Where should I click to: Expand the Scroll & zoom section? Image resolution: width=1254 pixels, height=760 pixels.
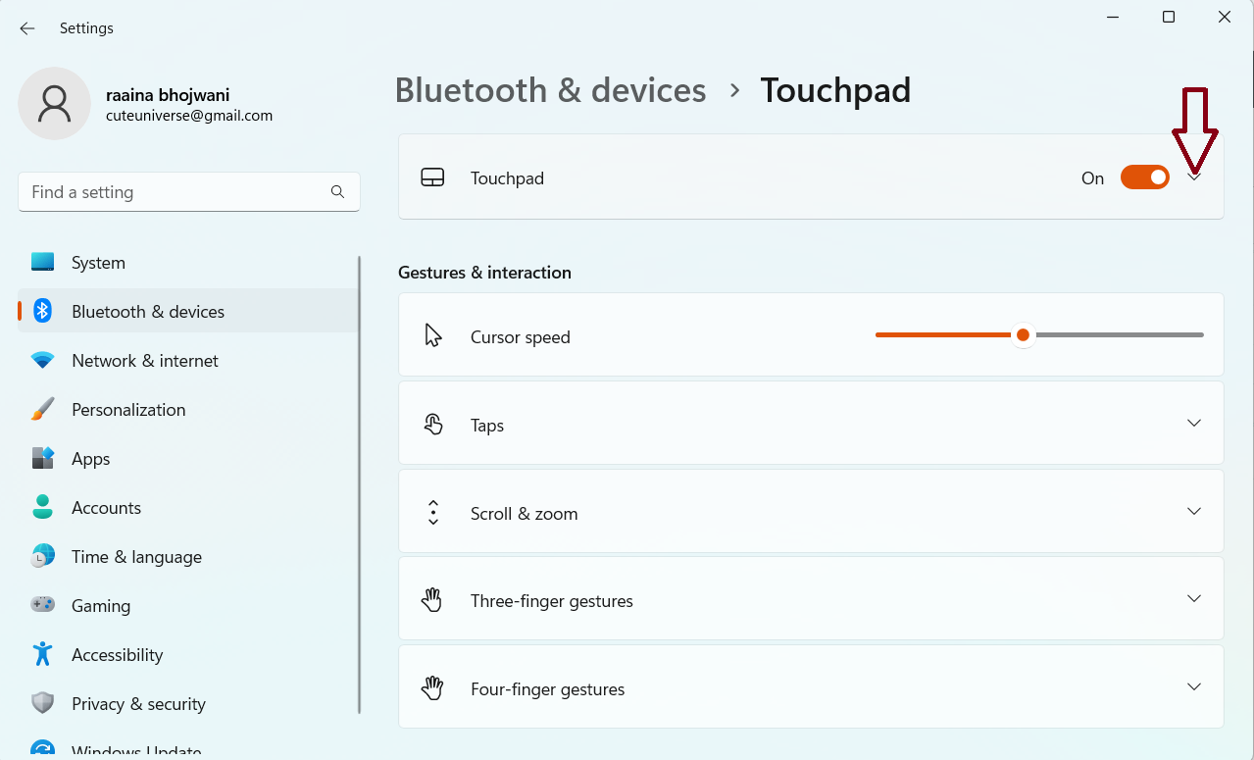[x=1193, y=511]
